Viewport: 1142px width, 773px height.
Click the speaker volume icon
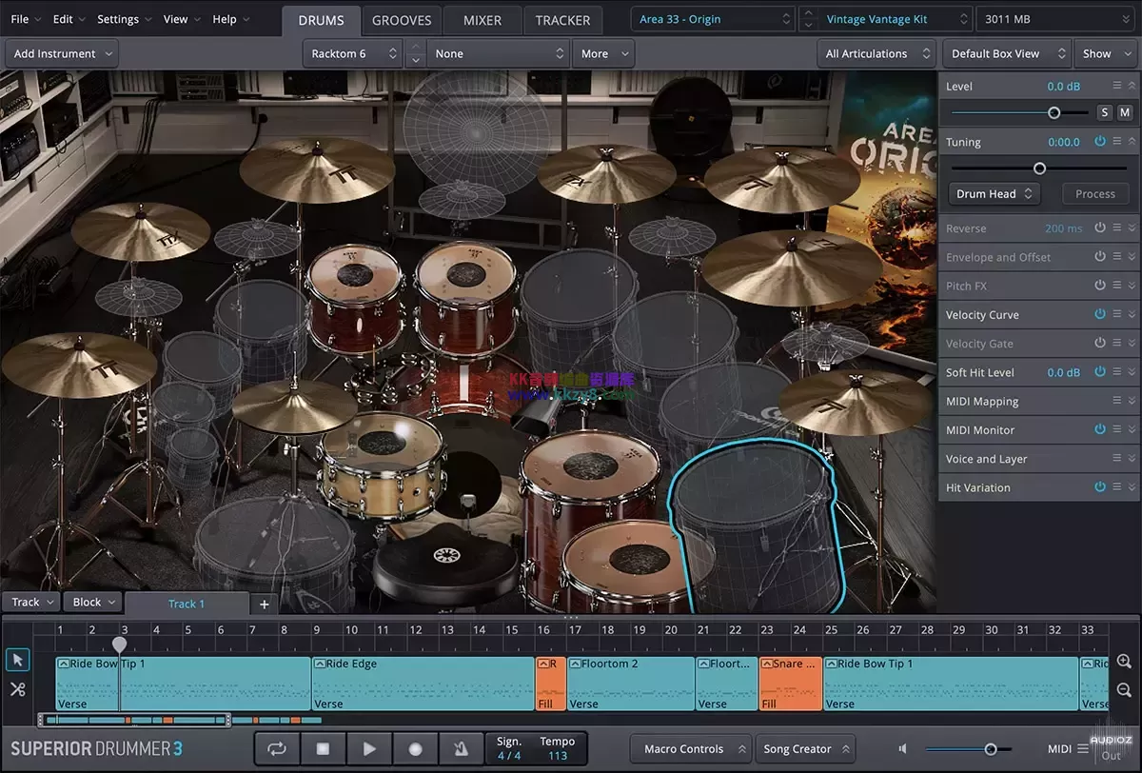pyautogui.click(x=903, y=749)
